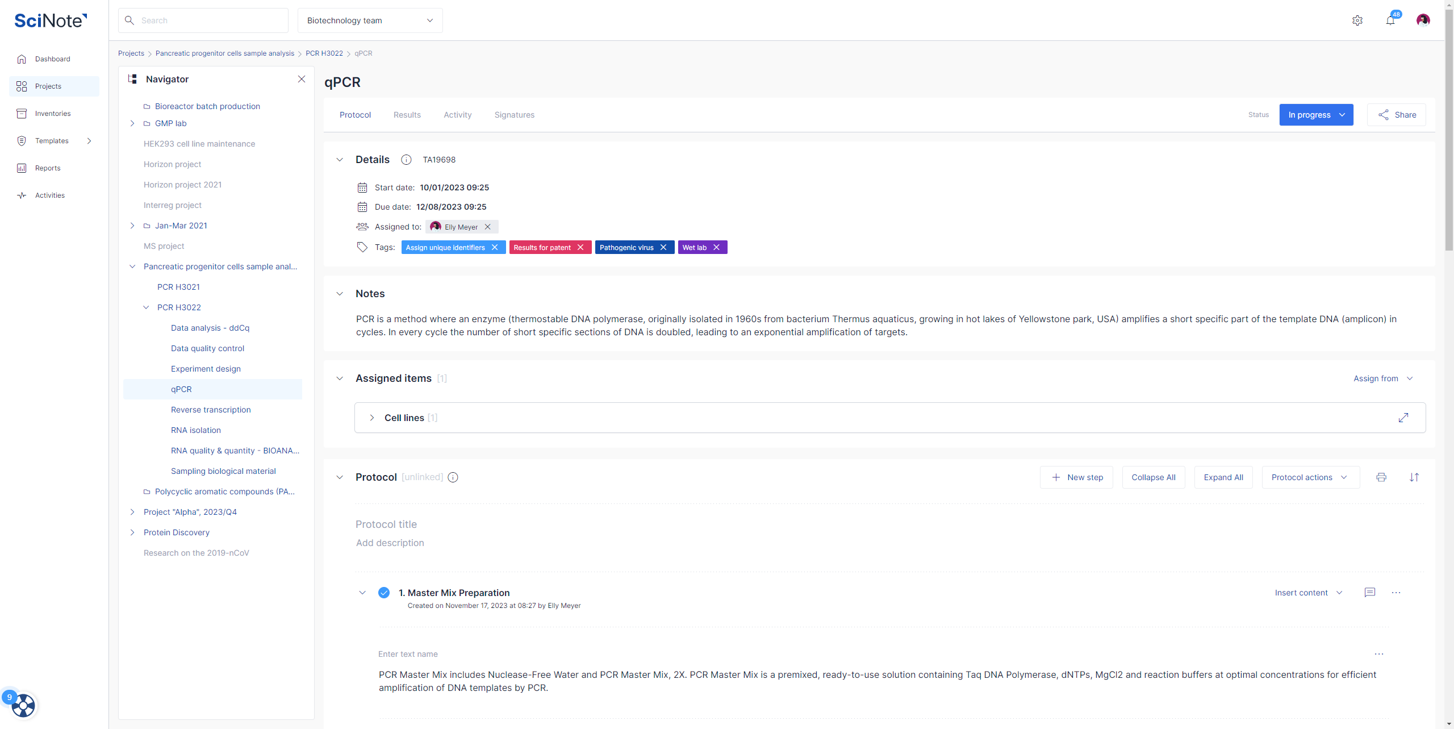Select the Activity tab
The width and height of the screenshot is (1454, 729).
pyautogui.click(x=457, y=114)
